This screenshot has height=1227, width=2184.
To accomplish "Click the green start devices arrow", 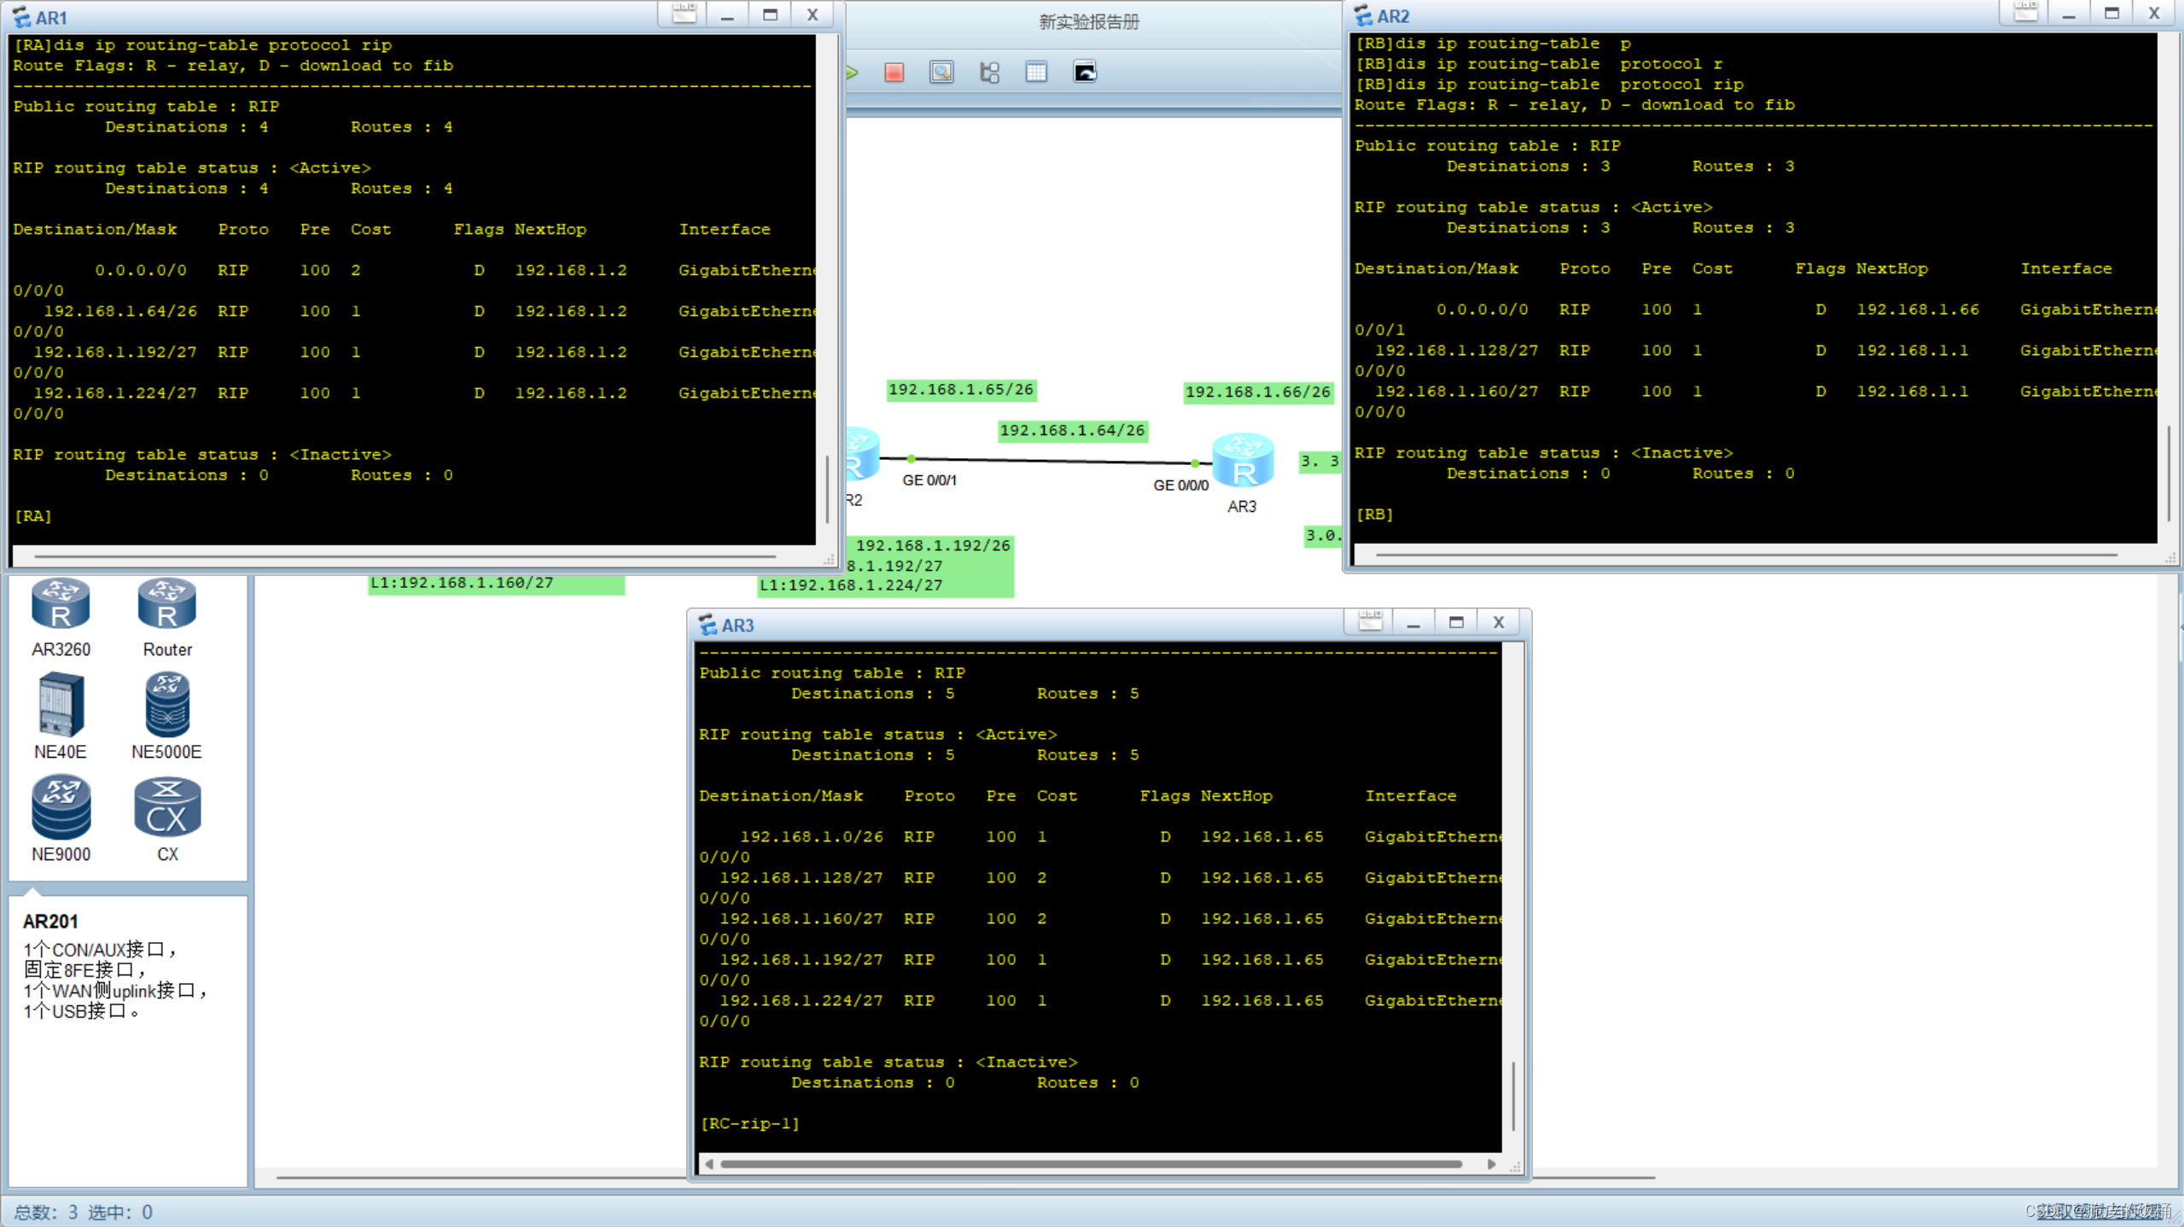I will click(852, 73).
